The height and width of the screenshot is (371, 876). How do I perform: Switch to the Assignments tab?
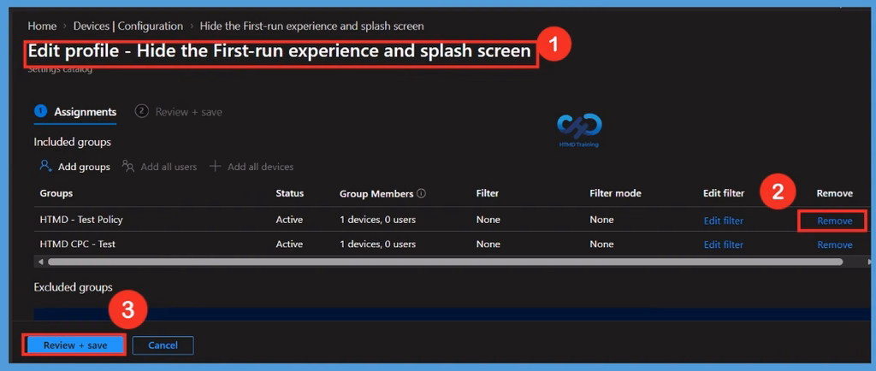click(75, 112)
